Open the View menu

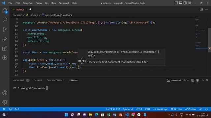pyautogui.click(x=39, y=3)
